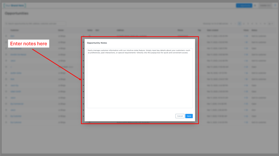Image resolution: width=279 pixels, height=156 pixels.
Task: Open the page size dropdown beside pagination
Action: click(x=270, y=24)
